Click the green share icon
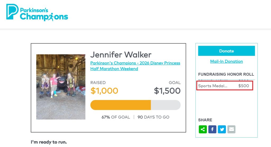271x147 pixels. click(203, 129)
